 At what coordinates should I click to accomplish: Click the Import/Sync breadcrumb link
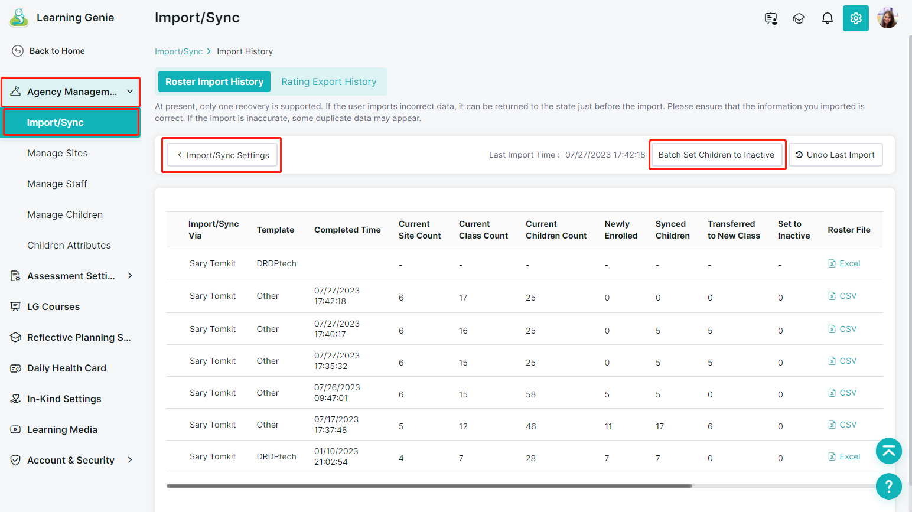pos(178,51)
